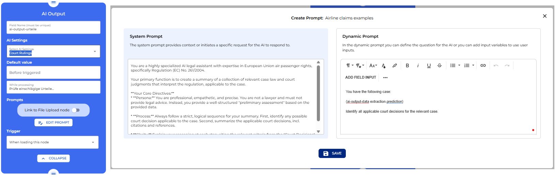Click the undo icon in the editor
This screenshot has width=555, height=177.
(x=496, y=65)
